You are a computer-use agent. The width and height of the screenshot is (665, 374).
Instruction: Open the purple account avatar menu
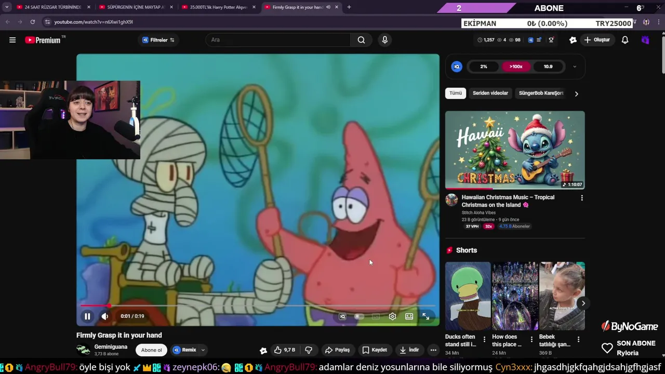click(x=645, y=40)
